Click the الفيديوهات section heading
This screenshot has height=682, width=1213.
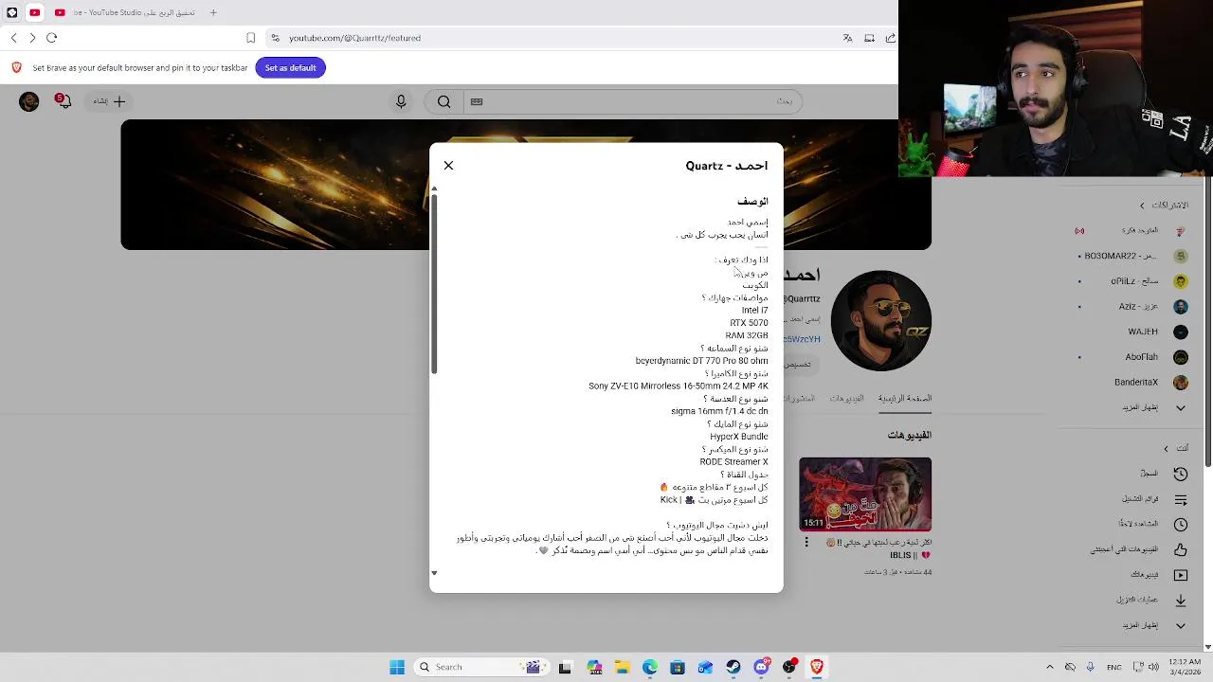pyautogui.click(x=909, y=435)
